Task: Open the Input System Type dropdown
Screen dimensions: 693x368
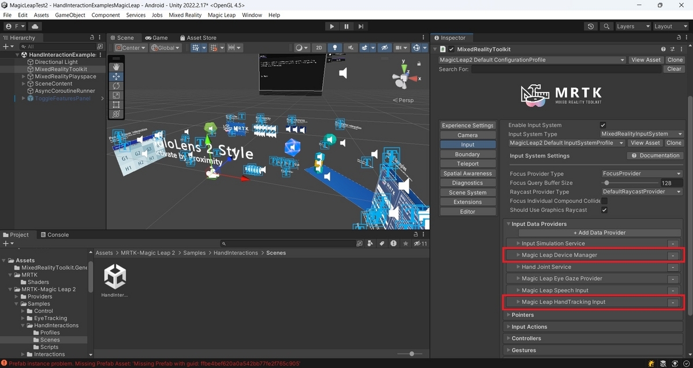Action: [x=642, y=134]
